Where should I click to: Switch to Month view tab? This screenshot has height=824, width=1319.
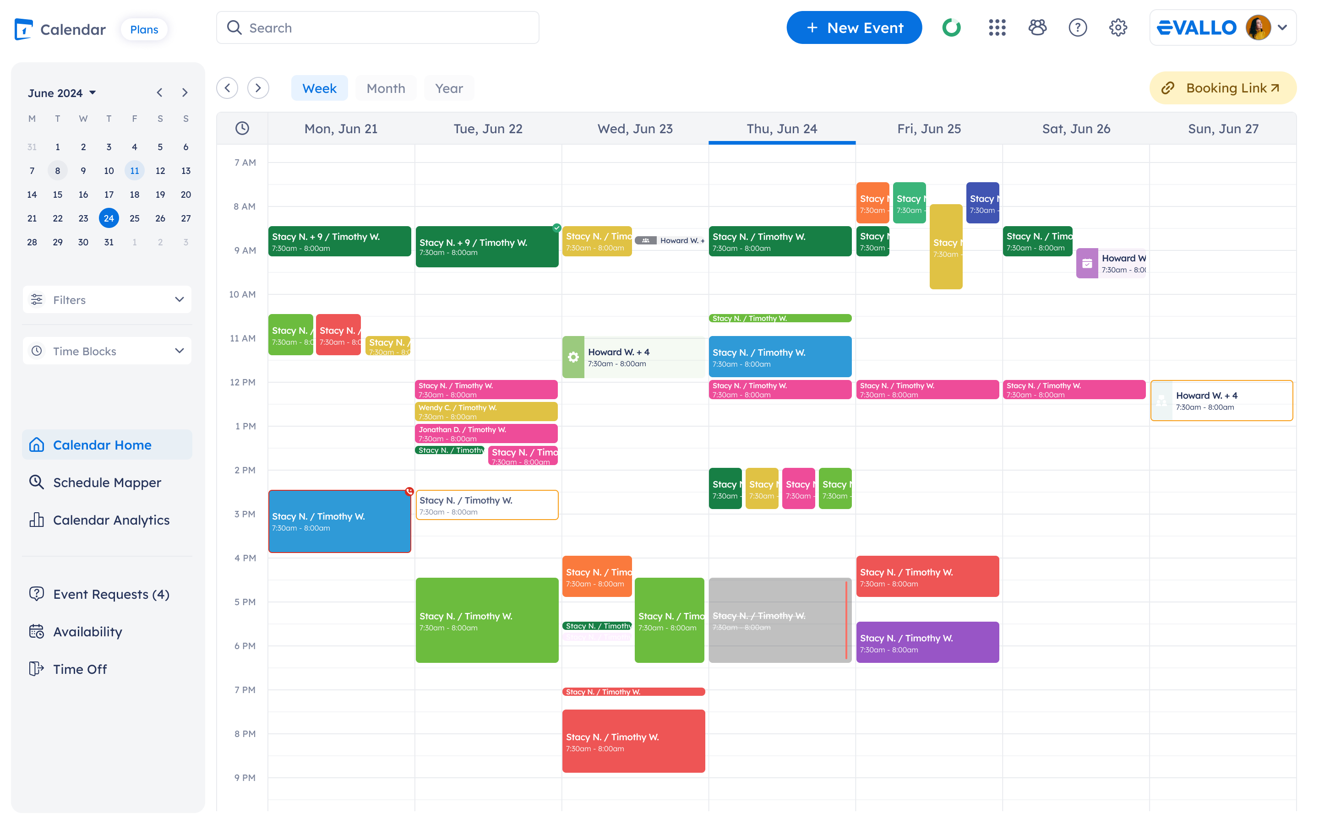tap(385, 88)
